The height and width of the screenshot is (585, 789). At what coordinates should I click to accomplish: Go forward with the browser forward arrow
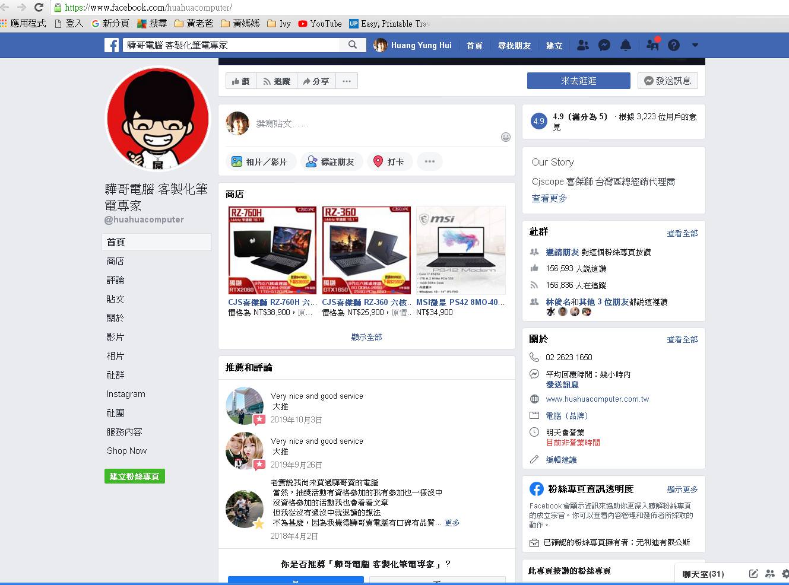coord(21,7)
